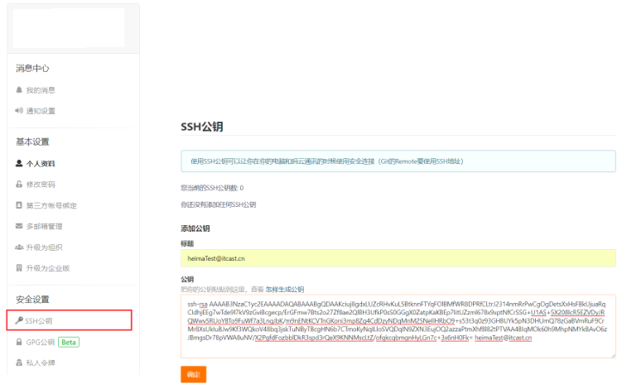Click the SSH公钥 page heading
627x389 pixels.
[x=202, y=127]
